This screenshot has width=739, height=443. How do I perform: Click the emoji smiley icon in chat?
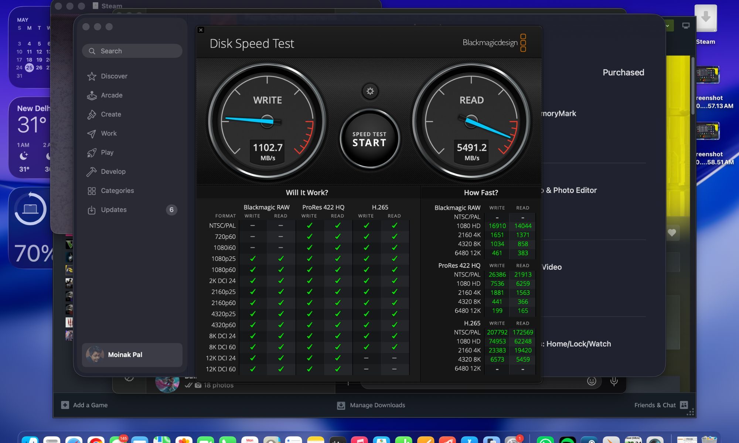pyautogui.click(x=592, y=381)
